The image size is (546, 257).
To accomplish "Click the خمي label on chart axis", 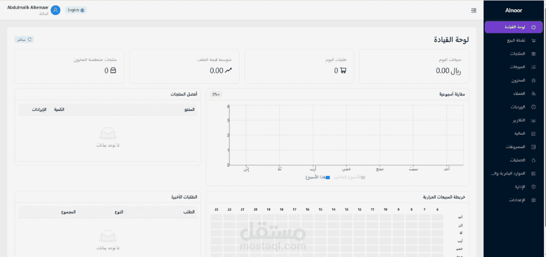I will (x=346, y=169).
